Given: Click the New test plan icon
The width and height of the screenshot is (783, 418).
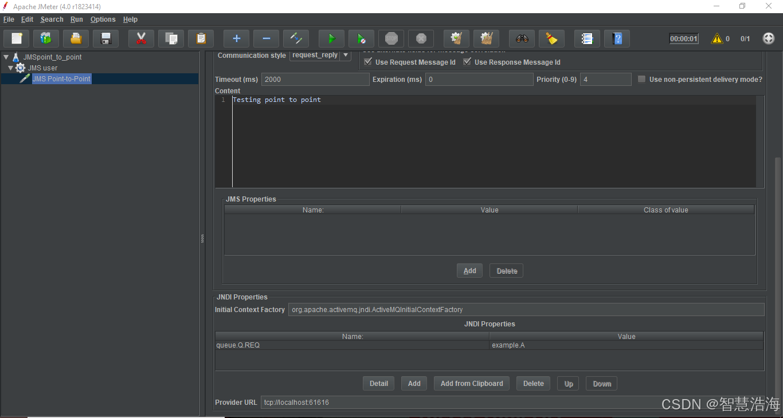Looking at the screenshot, I should coord(17,38).
